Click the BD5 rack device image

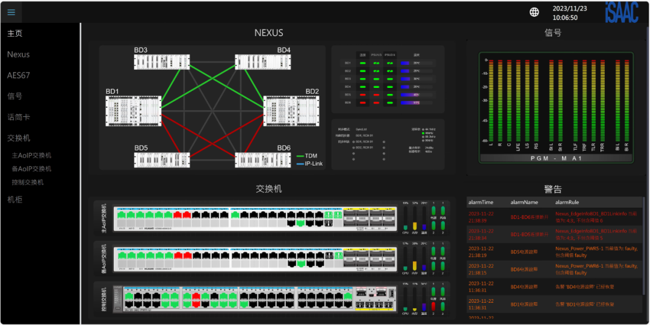161,159
